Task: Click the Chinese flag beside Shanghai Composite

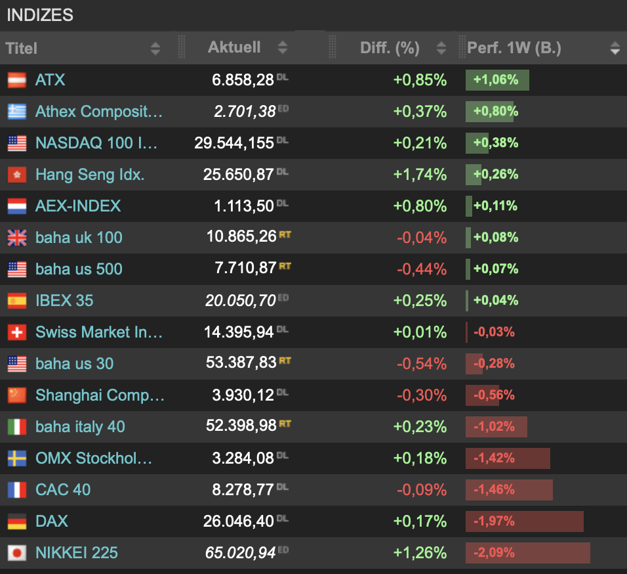Action: [x=17, y=395]
